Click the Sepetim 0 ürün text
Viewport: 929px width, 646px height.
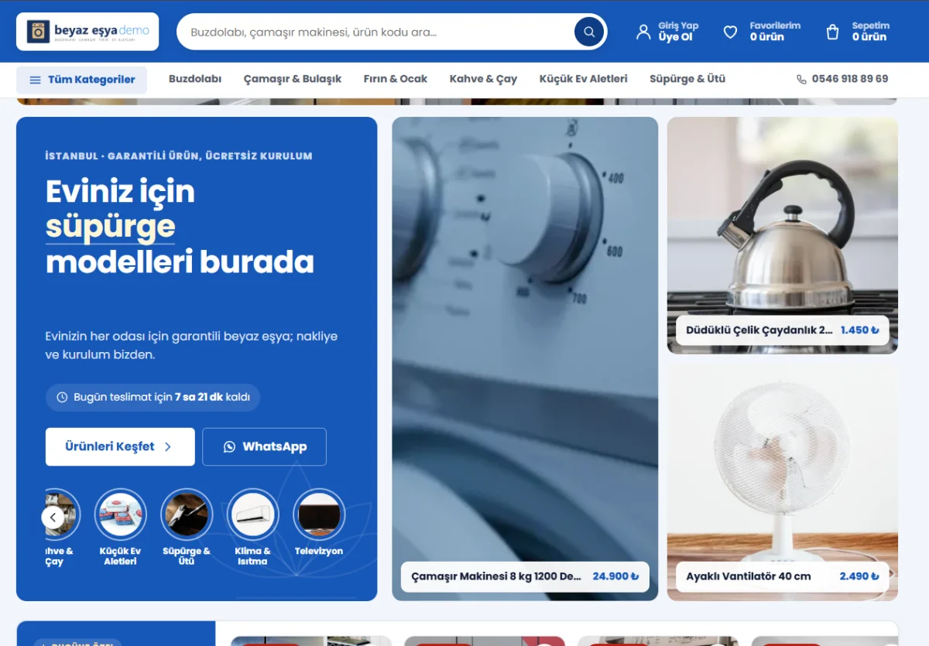870,32
